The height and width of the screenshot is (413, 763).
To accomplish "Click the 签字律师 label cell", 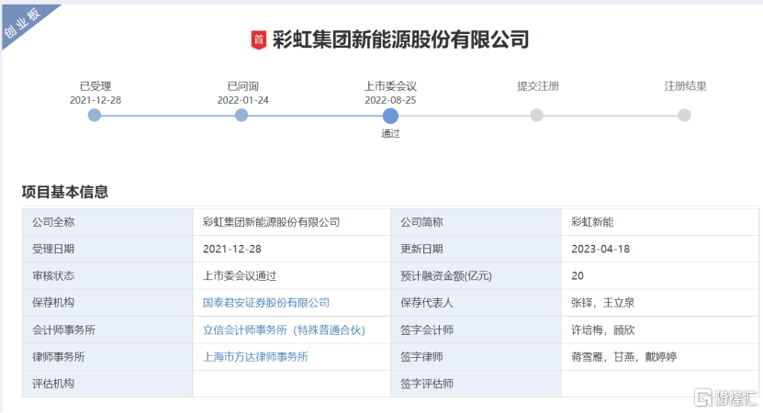I will 476,357.
